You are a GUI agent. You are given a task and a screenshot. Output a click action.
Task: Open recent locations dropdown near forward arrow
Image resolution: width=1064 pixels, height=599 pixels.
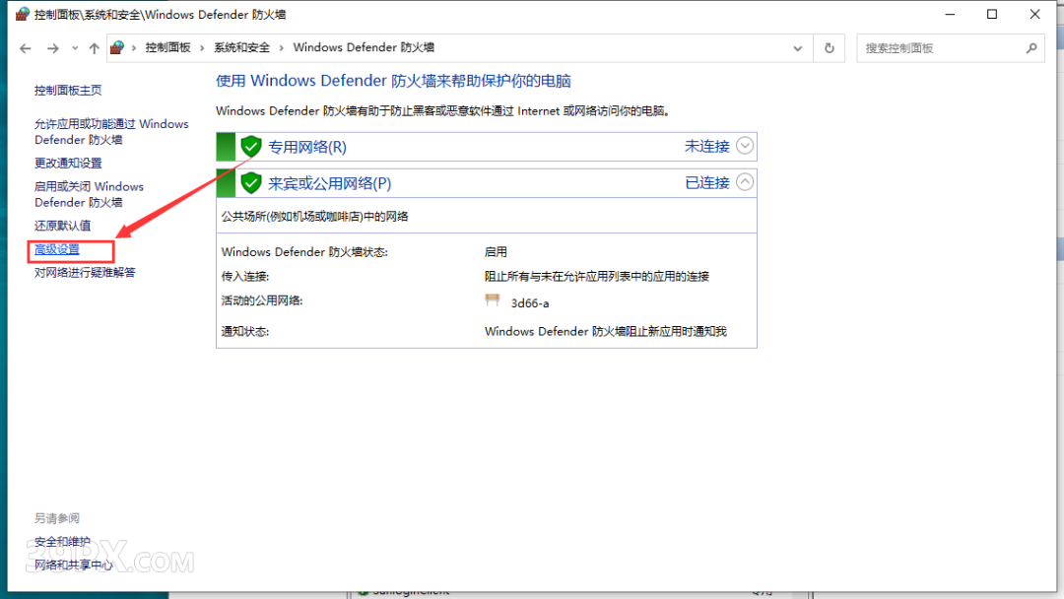tap(74, 48)
